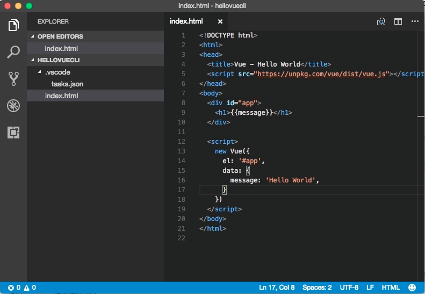Place cursor in the title tag text

[x=266, y=64]
